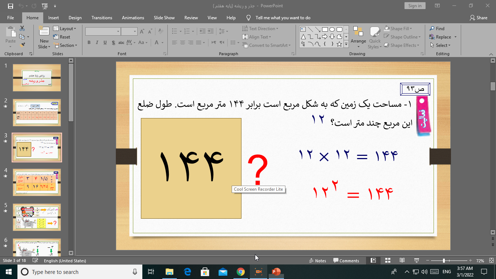
Task: Toggle Italic text formatting
Action: (x=97, y=43)
